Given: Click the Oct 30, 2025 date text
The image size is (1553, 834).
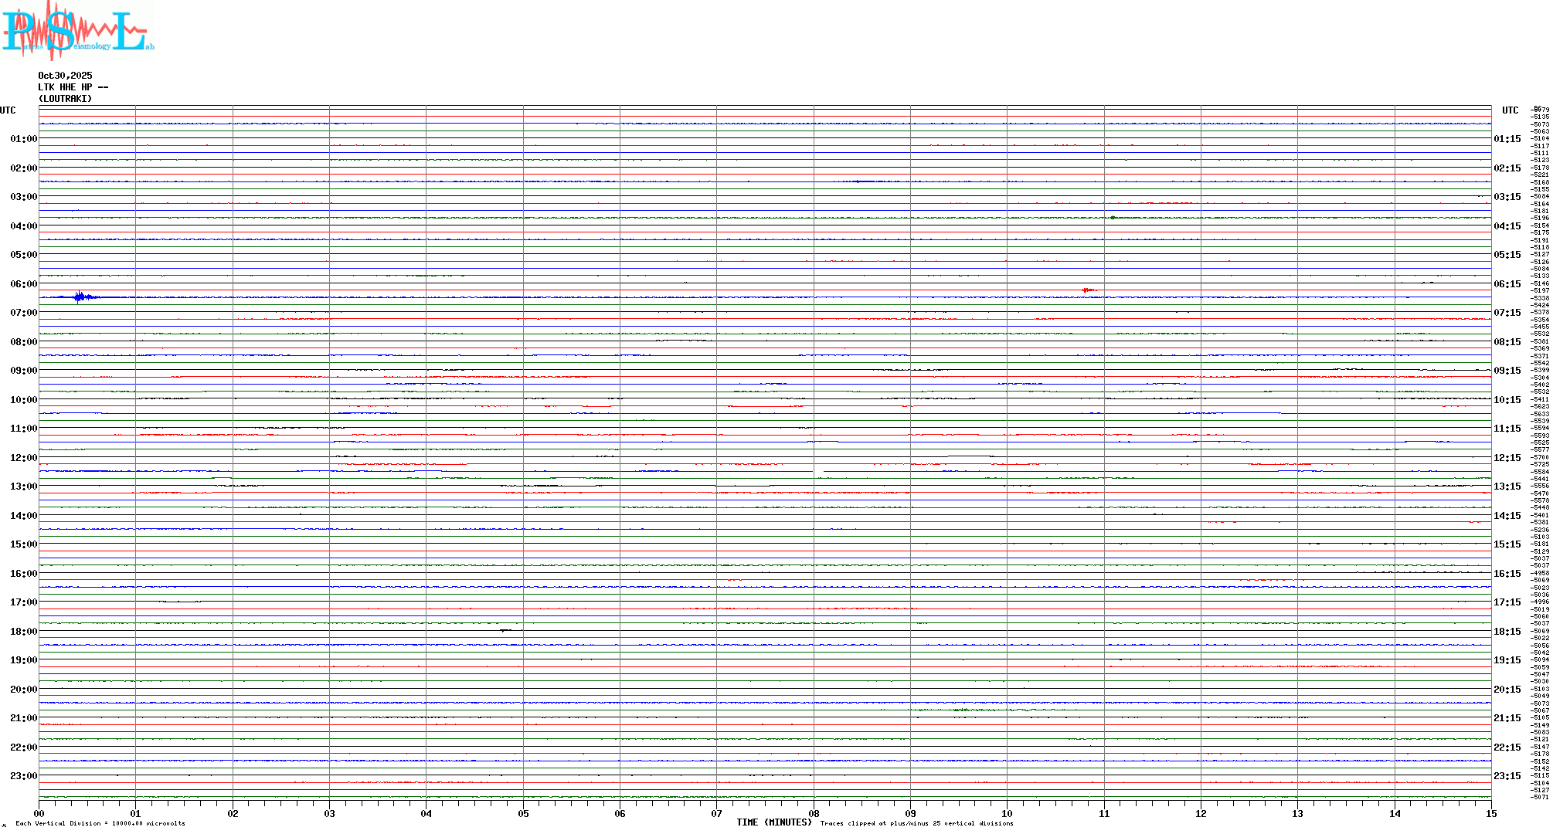Looking at the screenshot, I should [x=65, y=76].
